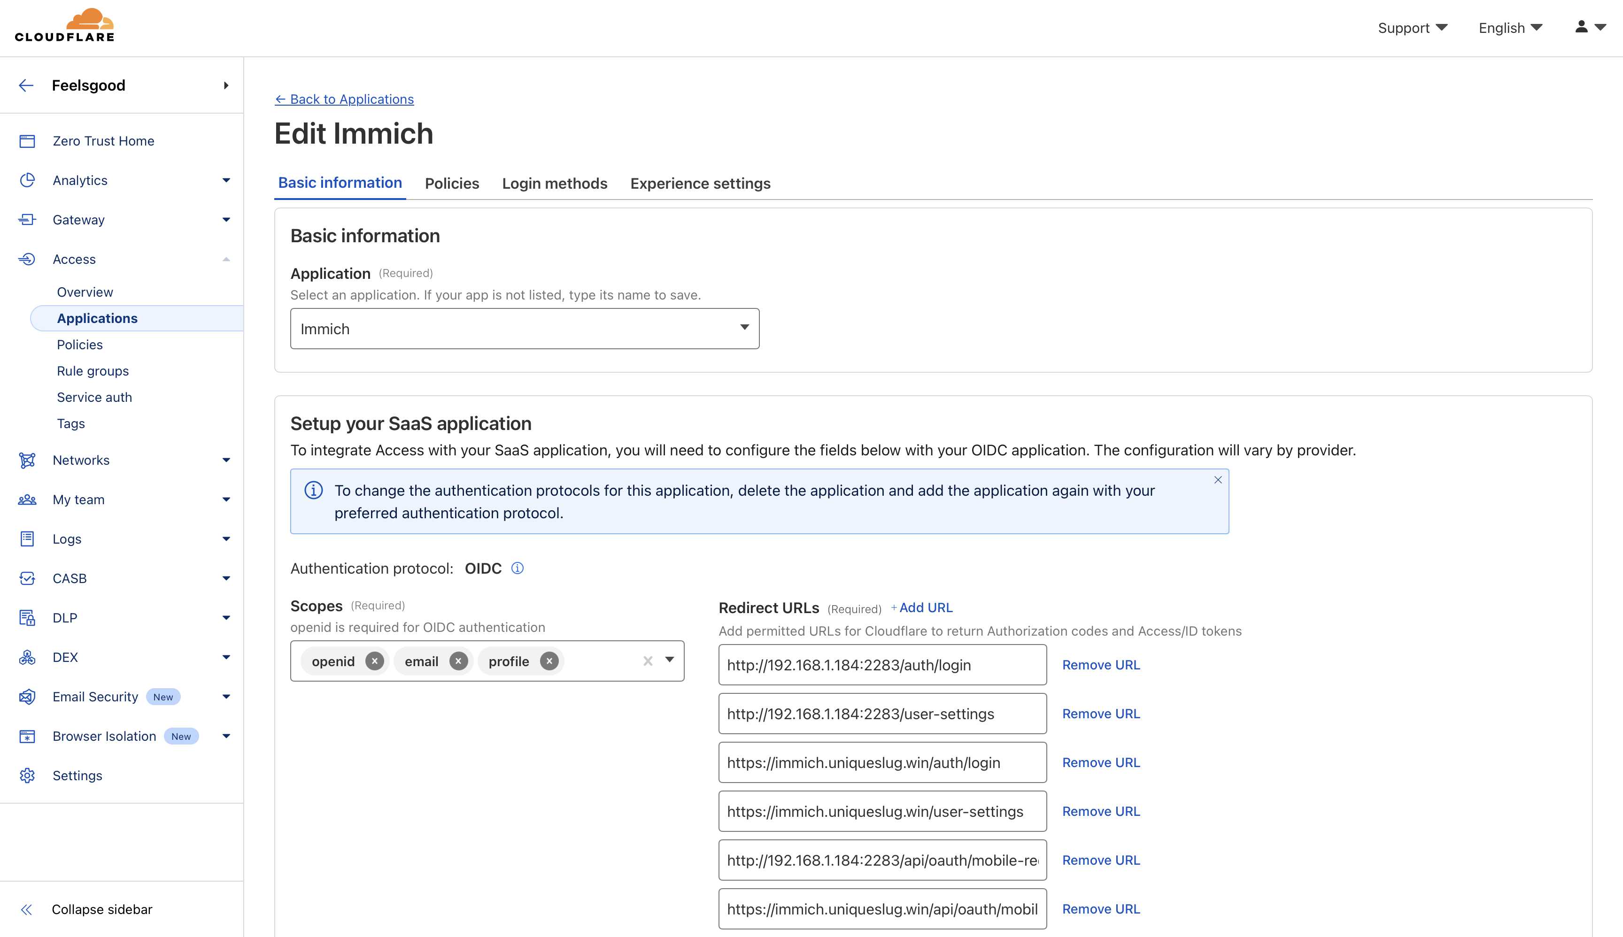Image resolution: width=1623 pixels, height=937 pixels.
Task: Remove the immich.uniqueslug.win api/oauth URL
Action: tap(1101, 909)
